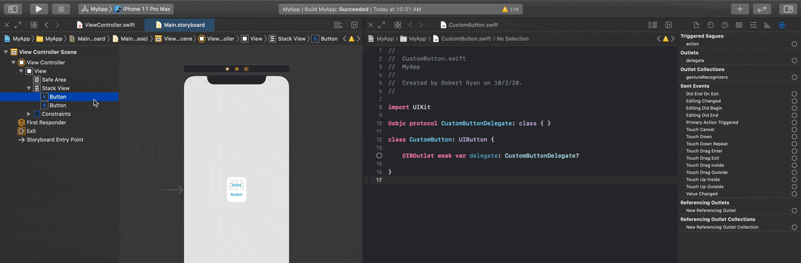Choose iPhone 11 Pro Max run destination

point(143,9)
